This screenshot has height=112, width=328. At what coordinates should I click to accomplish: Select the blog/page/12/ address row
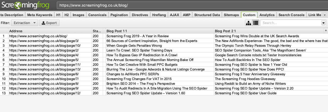click(x=45, y=93)
